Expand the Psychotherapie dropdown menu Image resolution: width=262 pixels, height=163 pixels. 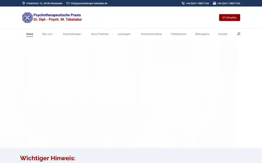pos(72,34)
